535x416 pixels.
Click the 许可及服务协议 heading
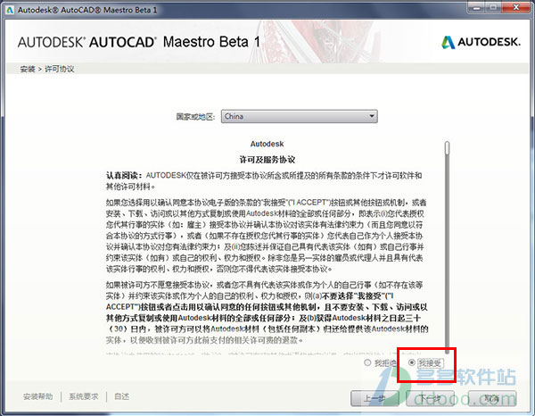pyautogui.click(x=267, y=160)
